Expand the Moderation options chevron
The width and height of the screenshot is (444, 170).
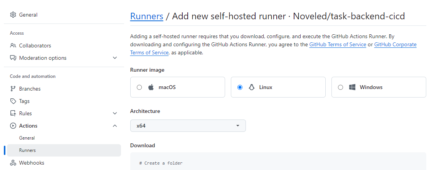coord(115,58)
